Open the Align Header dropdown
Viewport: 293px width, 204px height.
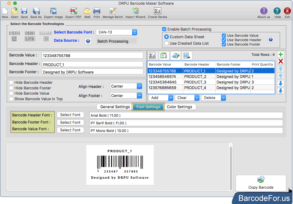coord(126,86)
